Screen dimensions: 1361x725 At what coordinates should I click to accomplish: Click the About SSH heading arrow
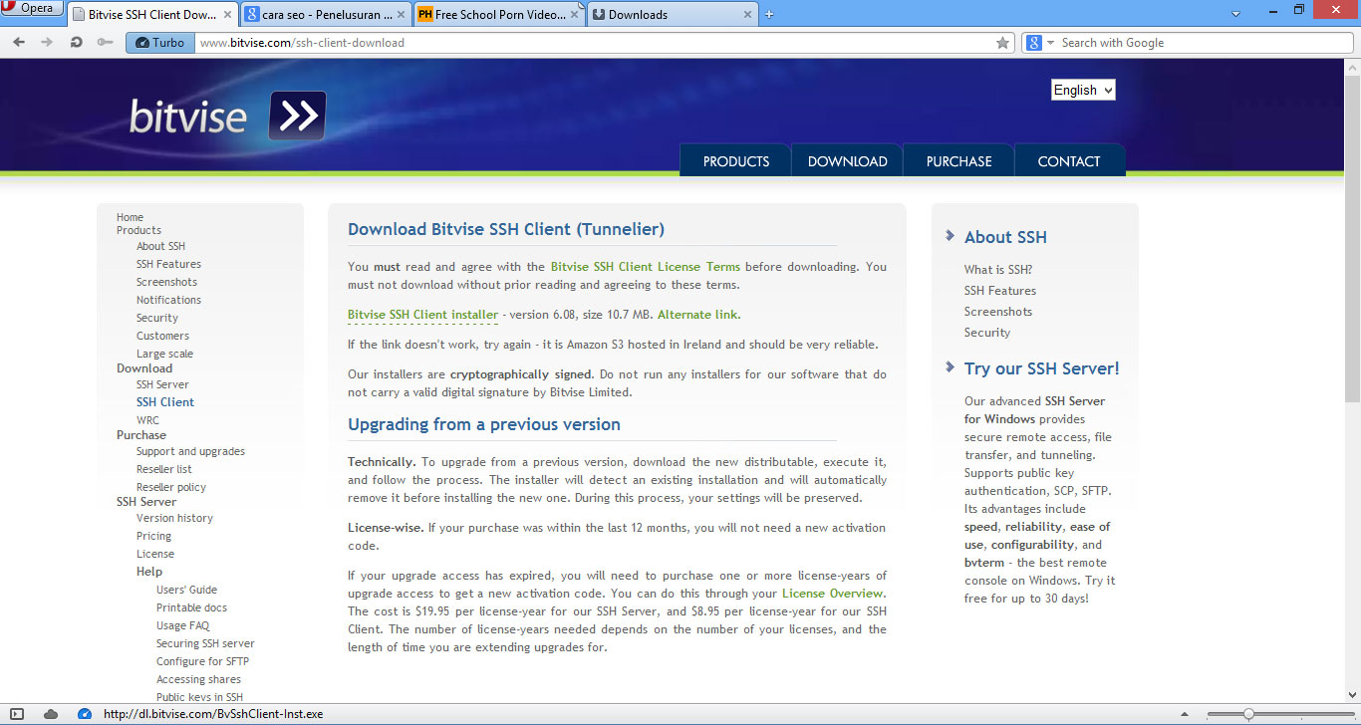click(x=951, y=236)
